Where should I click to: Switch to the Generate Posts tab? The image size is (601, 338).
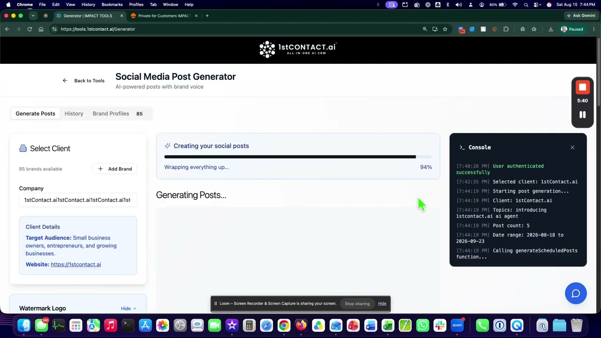point(35,114)
